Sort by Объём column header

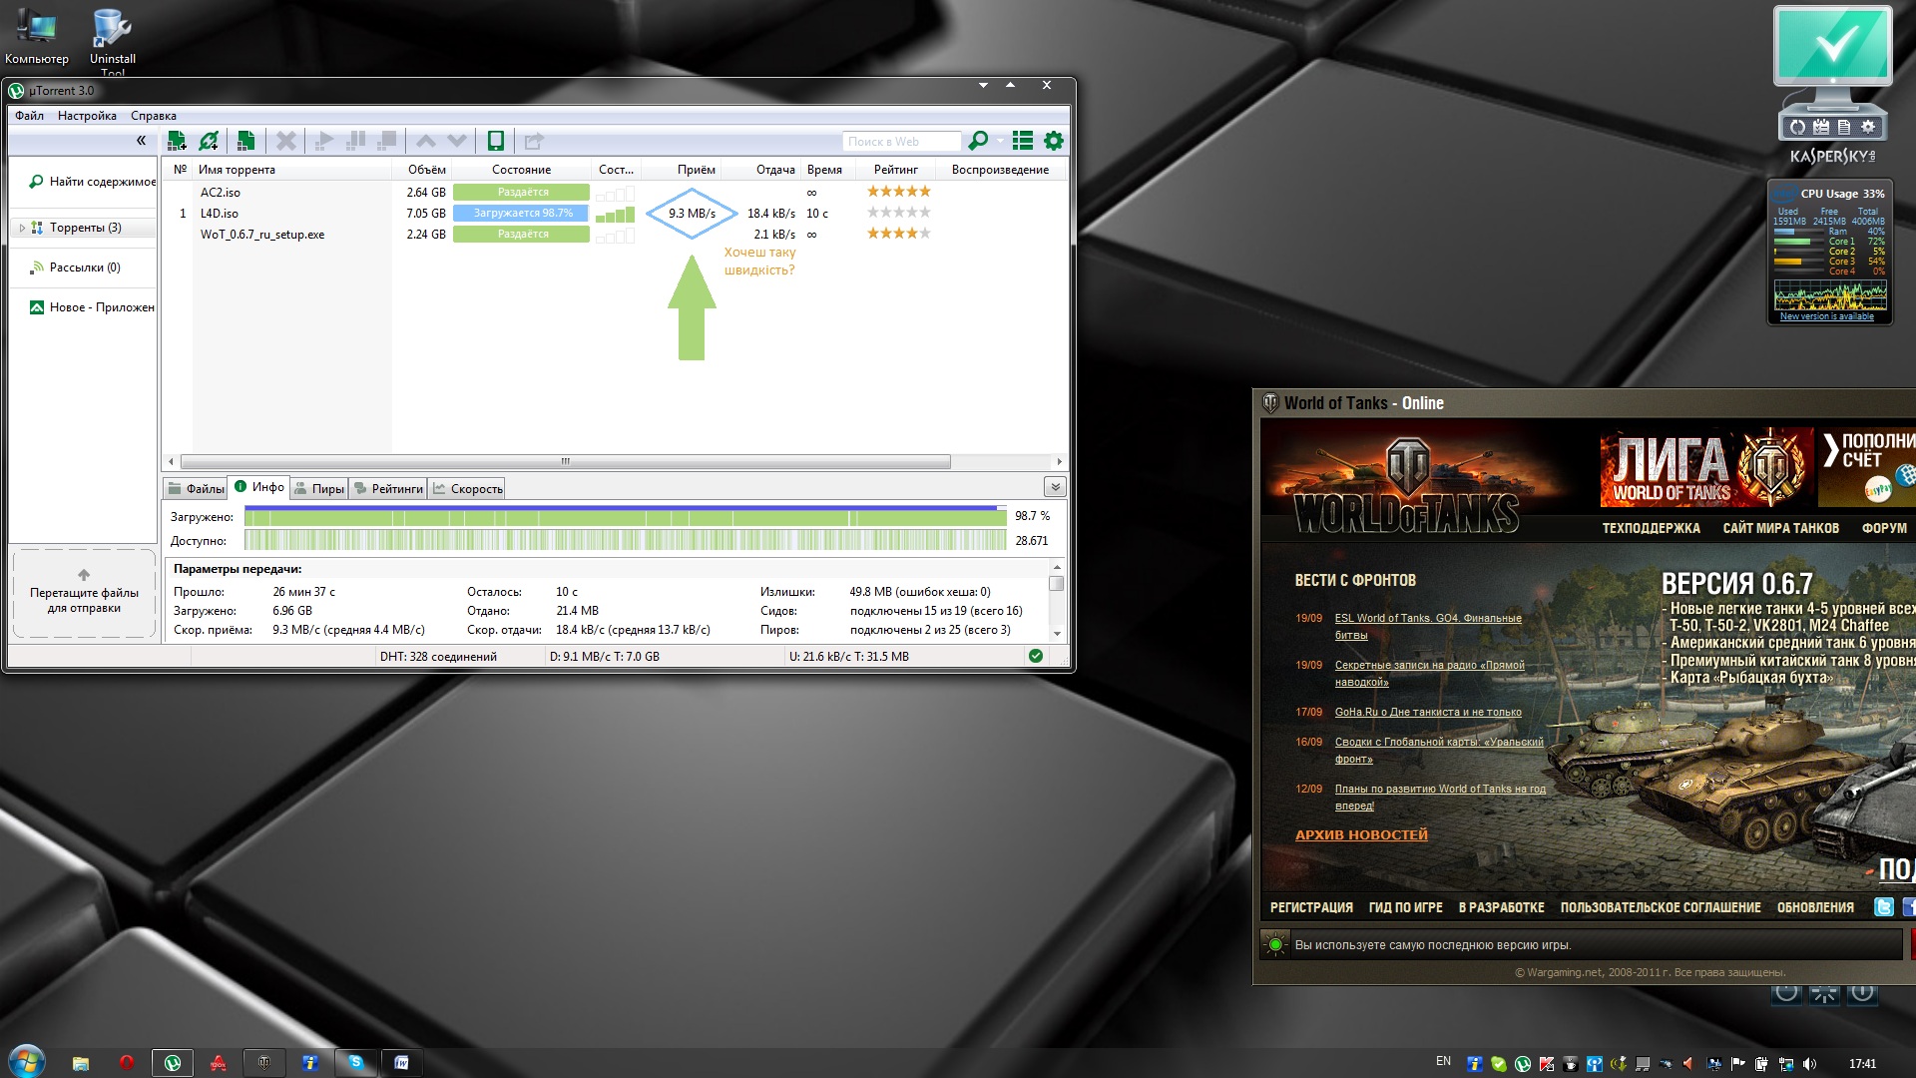[x=422, y=169]
